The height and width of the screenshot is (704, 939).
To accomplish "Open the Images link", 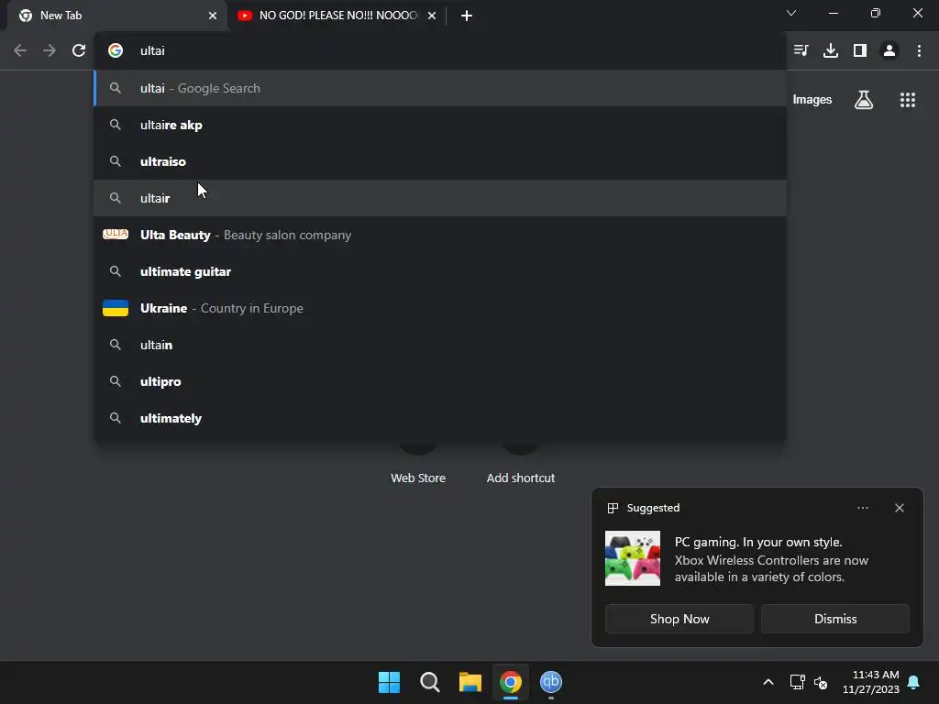I will 812,100.
